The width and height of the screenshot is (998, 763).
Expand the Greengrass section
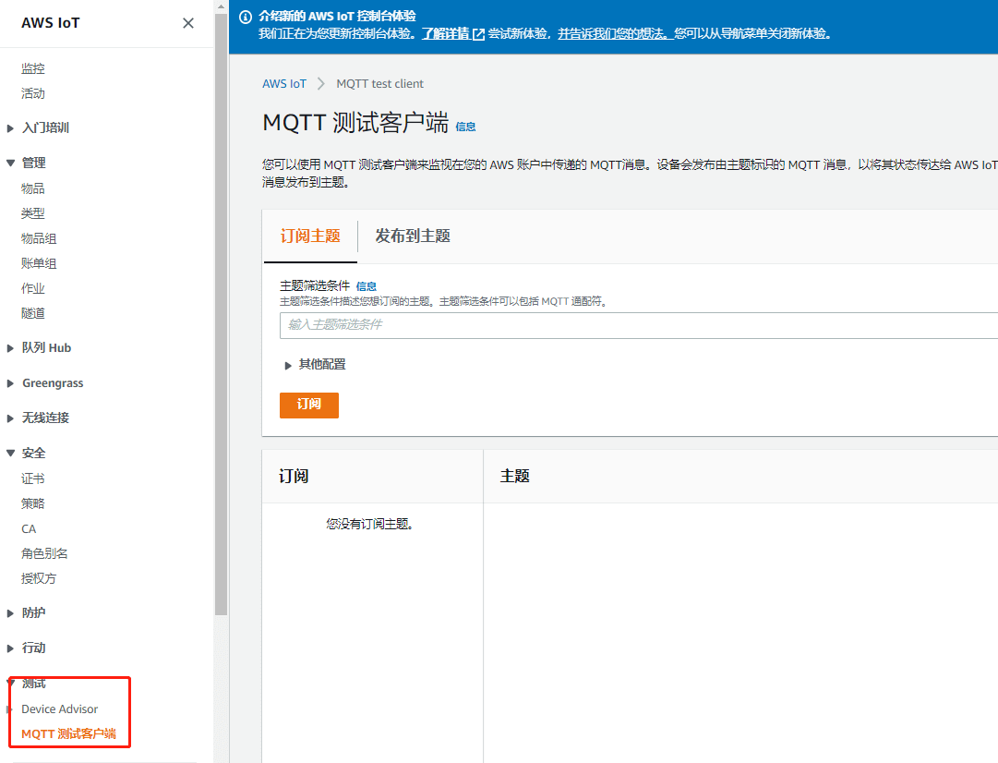pos(45,382)
